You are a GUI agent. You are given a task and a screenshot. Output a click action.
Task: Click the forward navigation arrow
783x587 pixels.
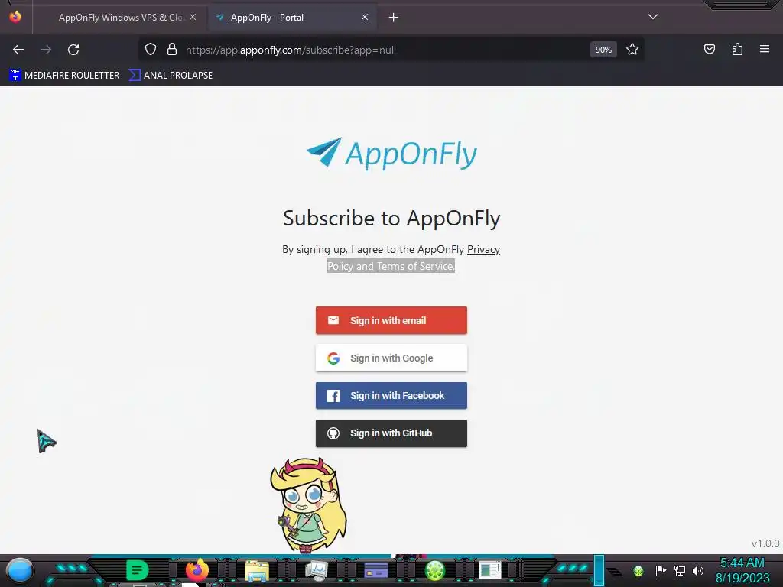pyautogui.click(x=46, y=50)
